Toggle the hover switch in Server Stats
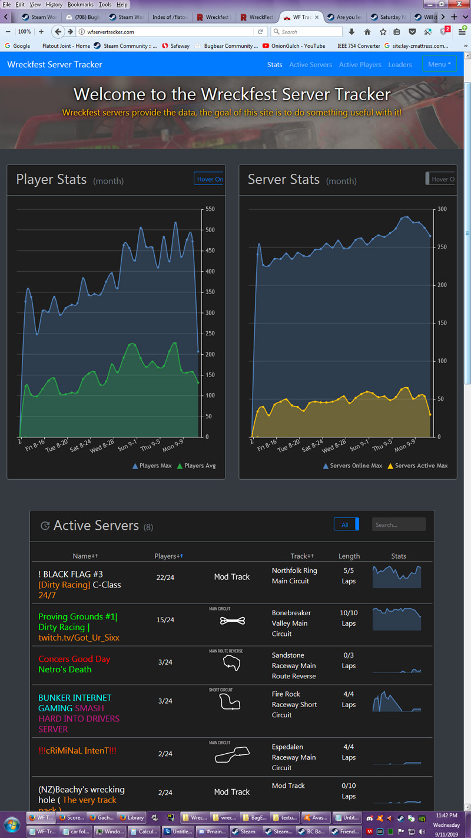The height and width of the screenshot is (838, 471). coord(440,179)
